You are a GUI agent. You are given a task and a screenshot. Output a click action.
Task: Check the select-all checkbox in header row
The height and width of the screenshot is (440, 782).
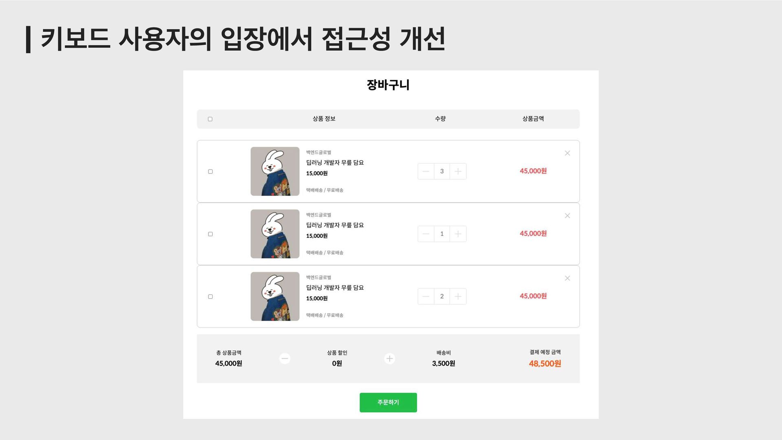[x=210, y=119]
